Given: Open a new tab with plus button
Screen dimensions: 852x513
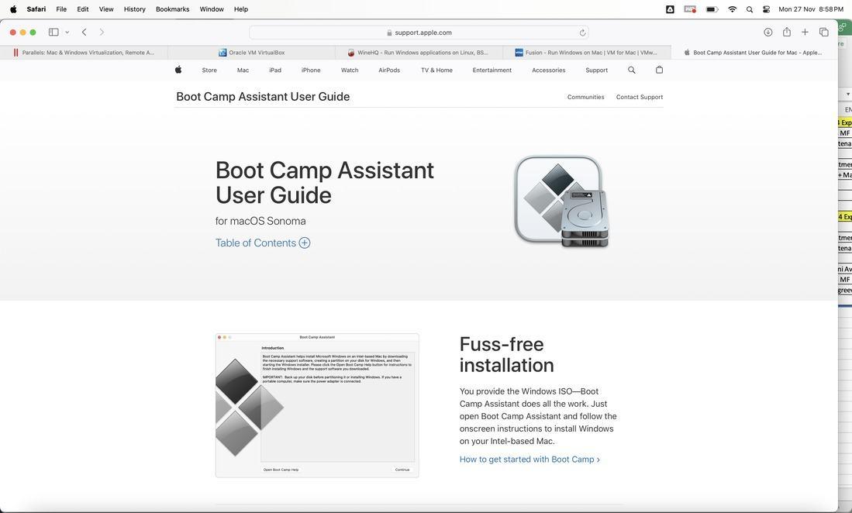Looking at the screenshot, I should (805, 32).
